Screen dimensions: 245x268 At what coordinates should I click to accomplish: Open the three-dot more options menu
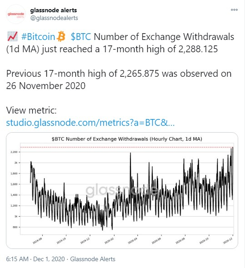click(234, 10)
